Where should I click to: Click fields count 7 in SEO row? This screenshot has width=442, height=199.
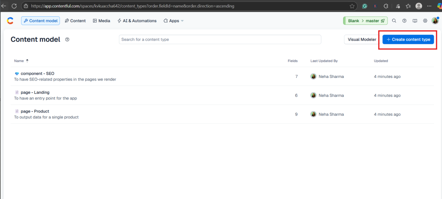click(296, 76)
